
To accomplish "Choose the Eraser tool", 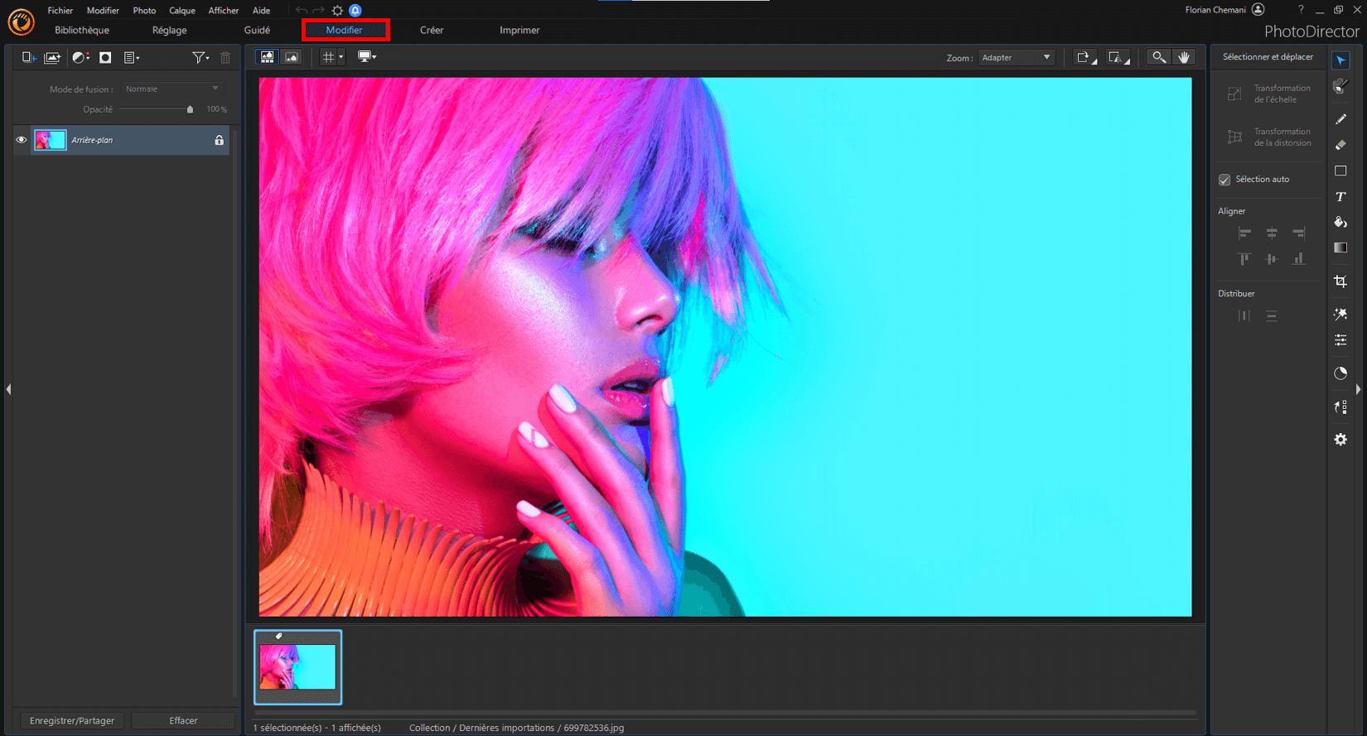I will click(x=1340, y=145).
